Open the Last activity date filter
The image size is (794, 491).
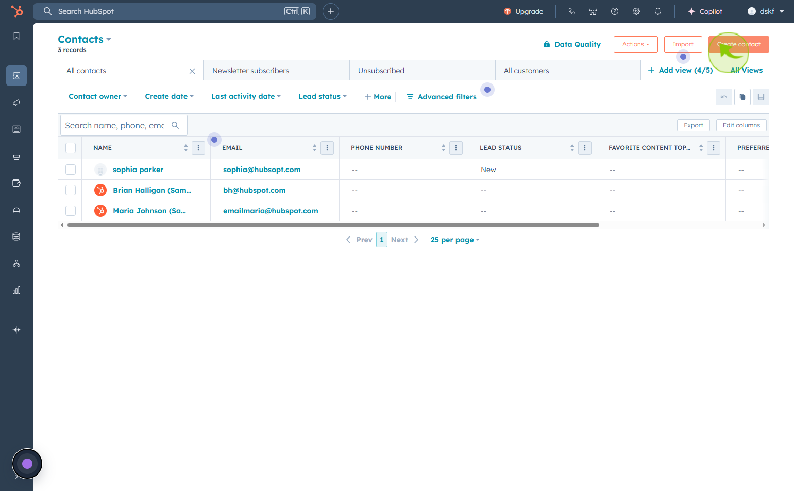pyautogui.click(x=246, y=96)
